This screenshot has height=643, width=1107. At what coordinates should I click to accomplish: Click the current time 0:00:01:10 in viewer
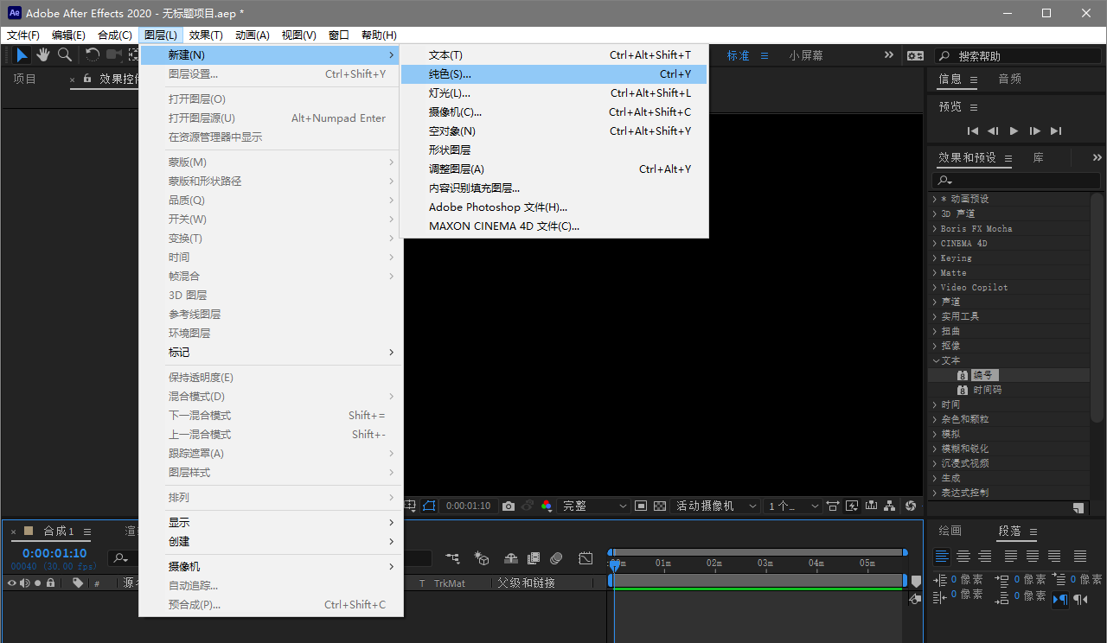coord(468,506)
